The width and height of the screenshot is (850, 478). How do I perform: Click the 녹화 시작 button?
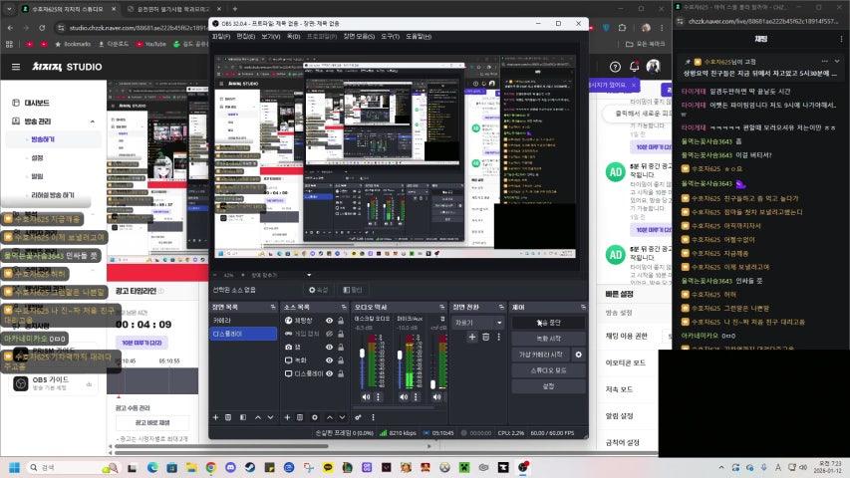point(548,339)
